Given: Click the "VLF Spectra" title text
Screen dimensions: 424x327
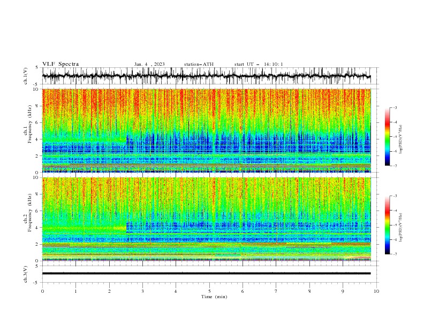Looking at the screenshot, I should (x=60, y=64).
